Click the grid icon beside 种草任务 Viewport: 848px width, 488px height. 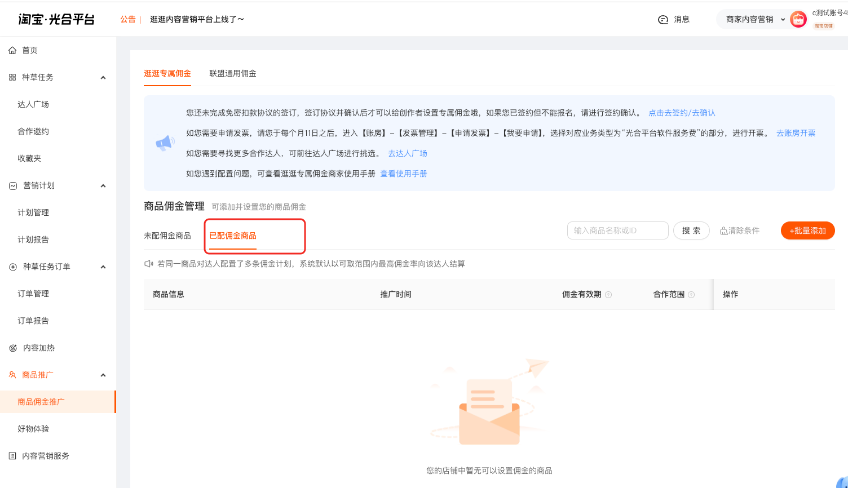(12, 77)
